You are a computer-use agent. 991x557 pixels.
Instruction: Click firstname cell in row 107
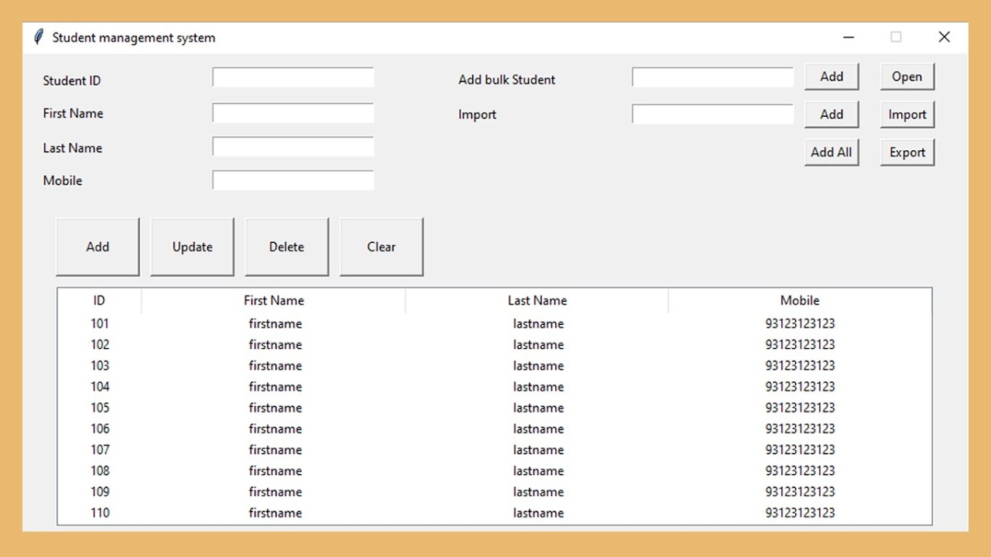pos(275,449)
